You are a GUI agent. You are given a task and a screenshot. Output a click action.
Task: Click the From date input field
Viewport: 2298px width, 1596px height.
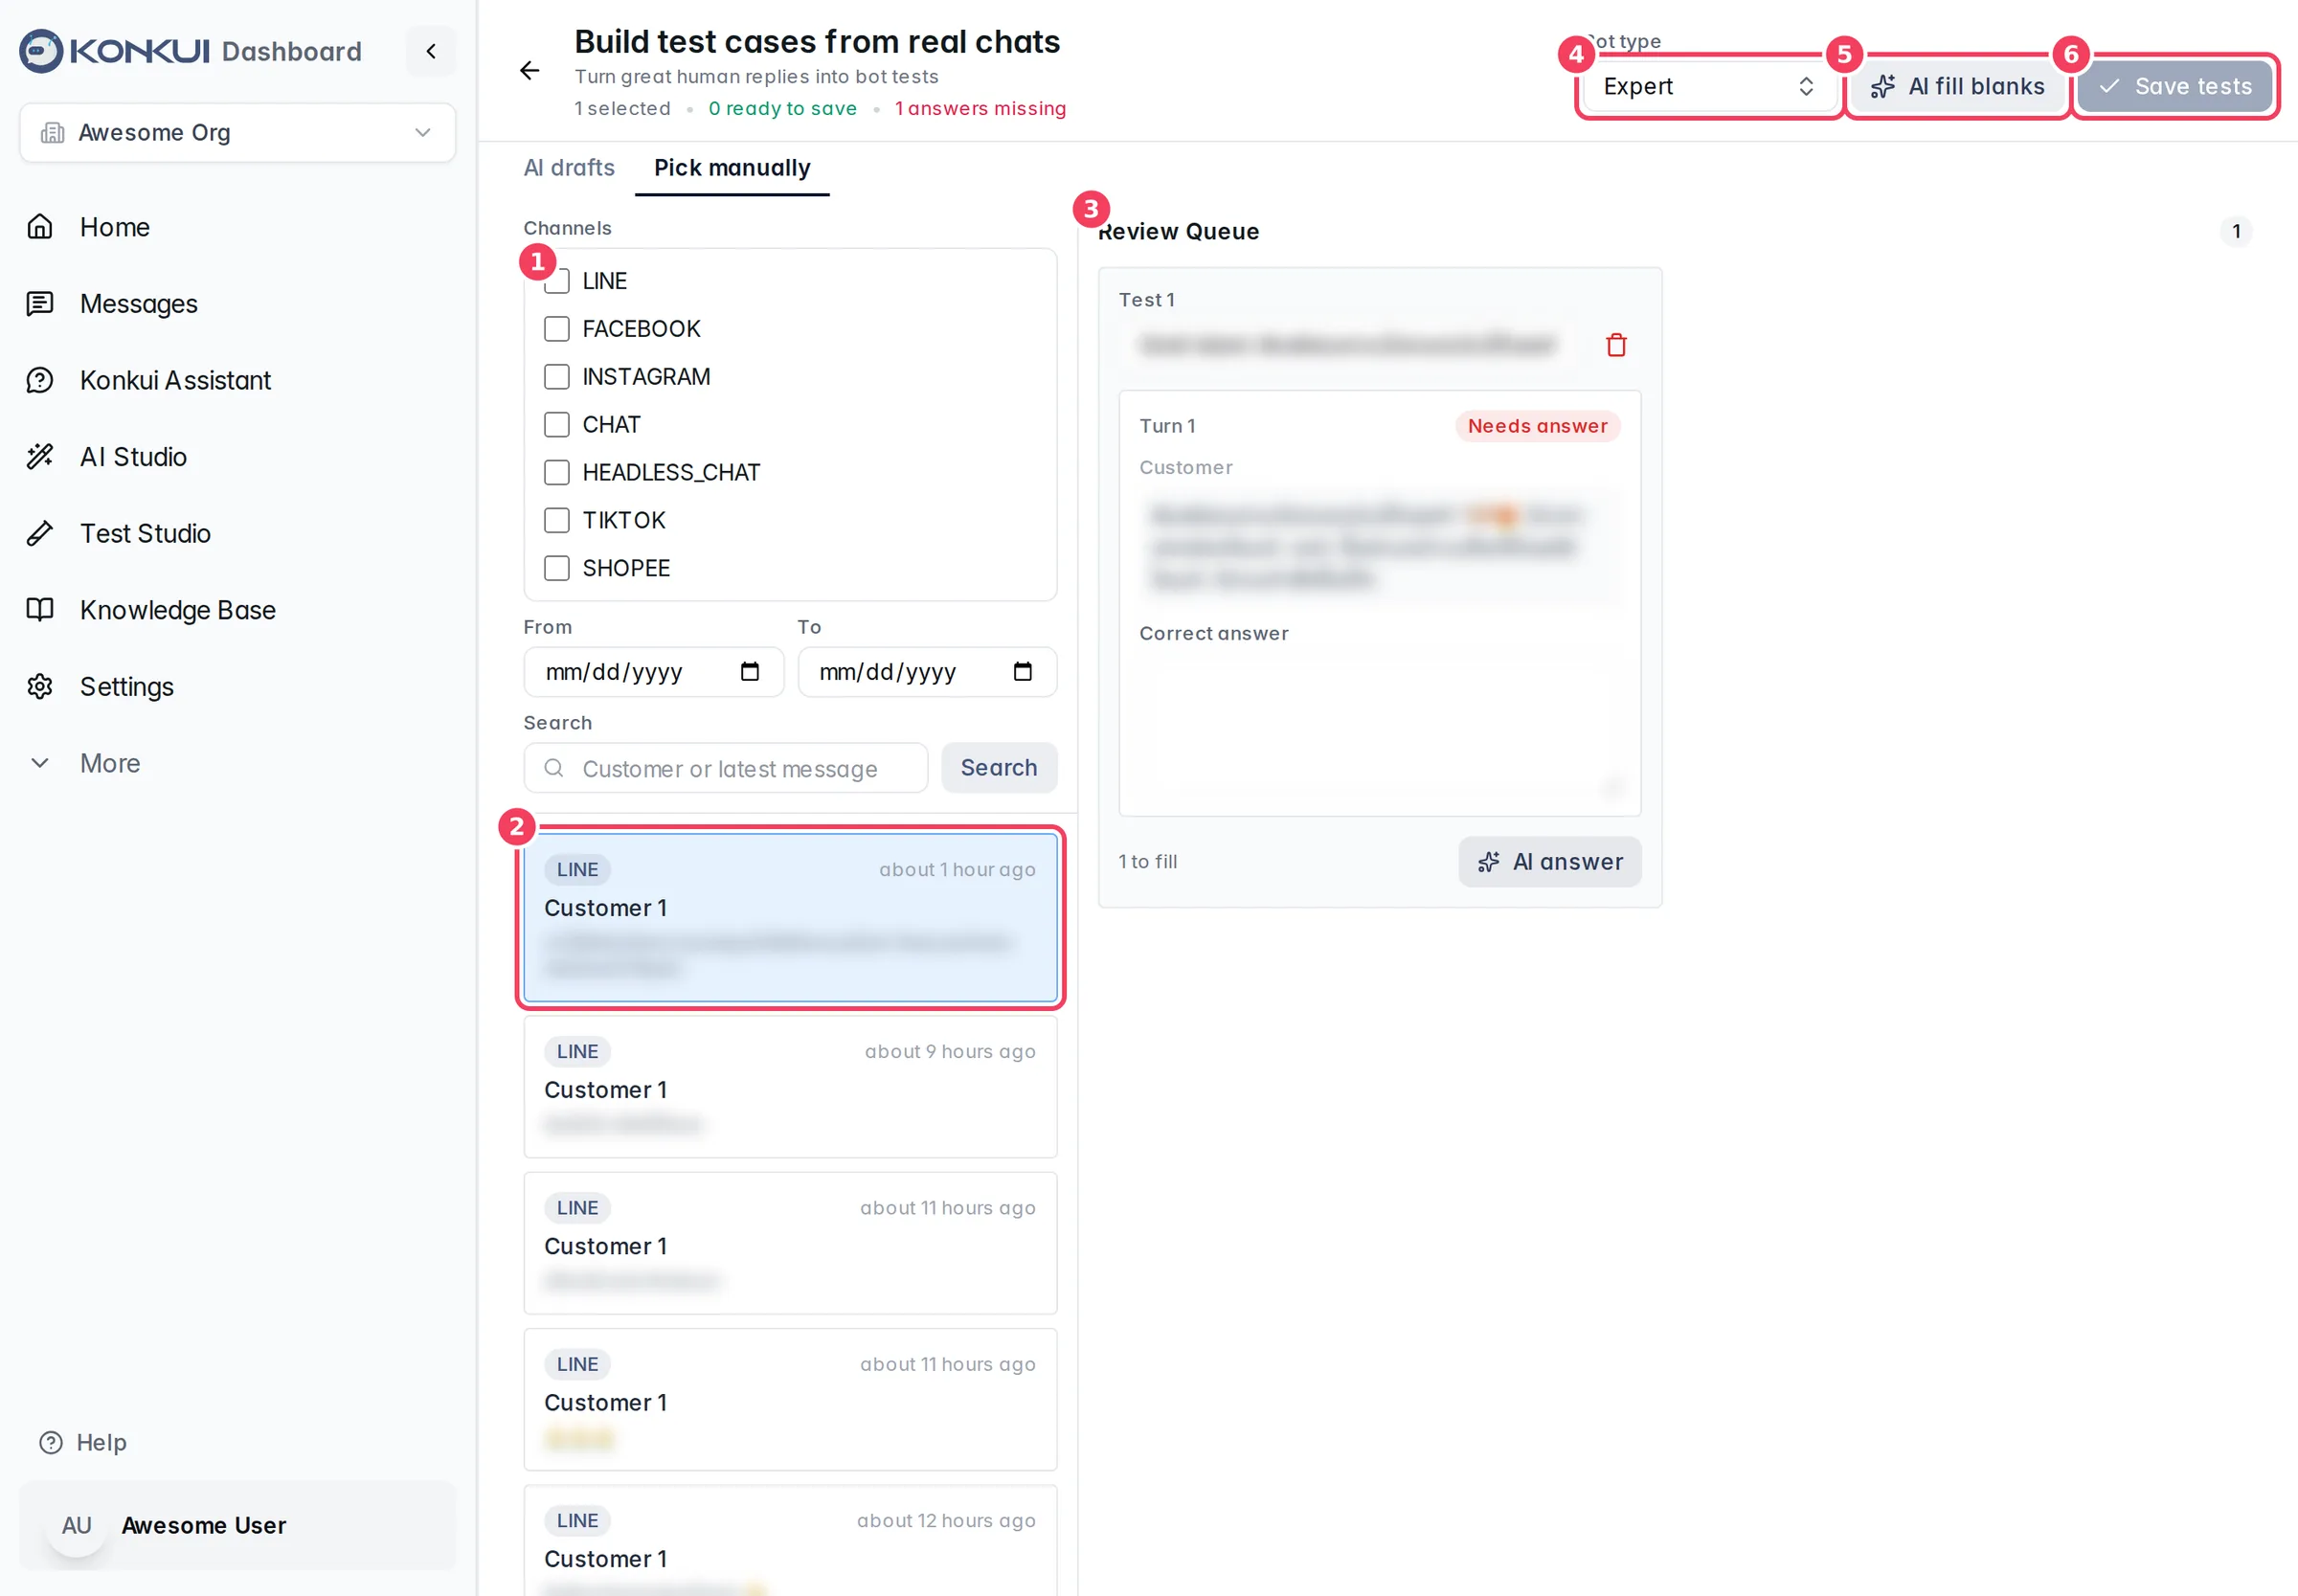pyautogui.click(x=653, y=672)
